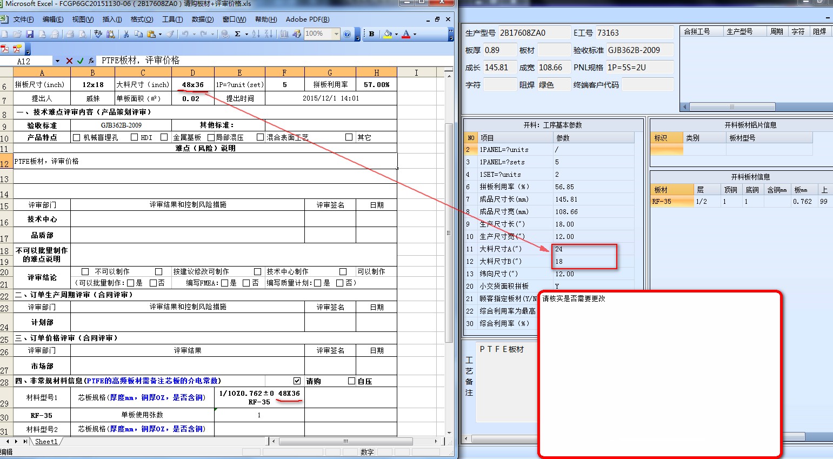
Task: Toggle Bold formatting button
Action: (x=371, y=34)
